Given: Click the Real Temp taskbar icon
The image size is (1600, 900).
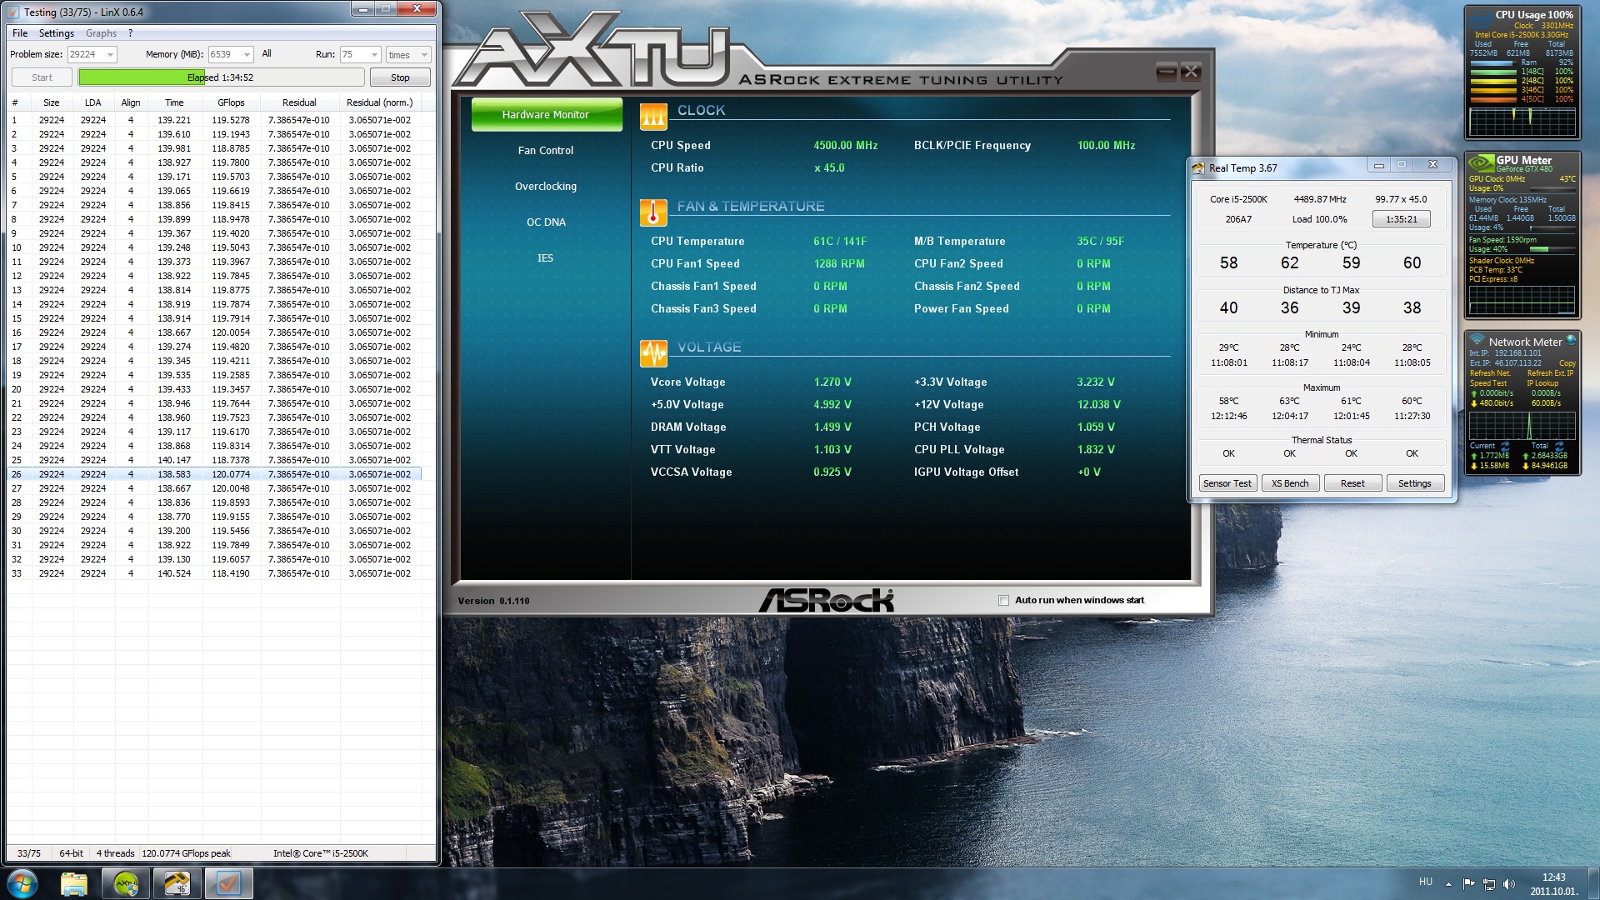Looking at the screenshot, I should tap(177, 883).
